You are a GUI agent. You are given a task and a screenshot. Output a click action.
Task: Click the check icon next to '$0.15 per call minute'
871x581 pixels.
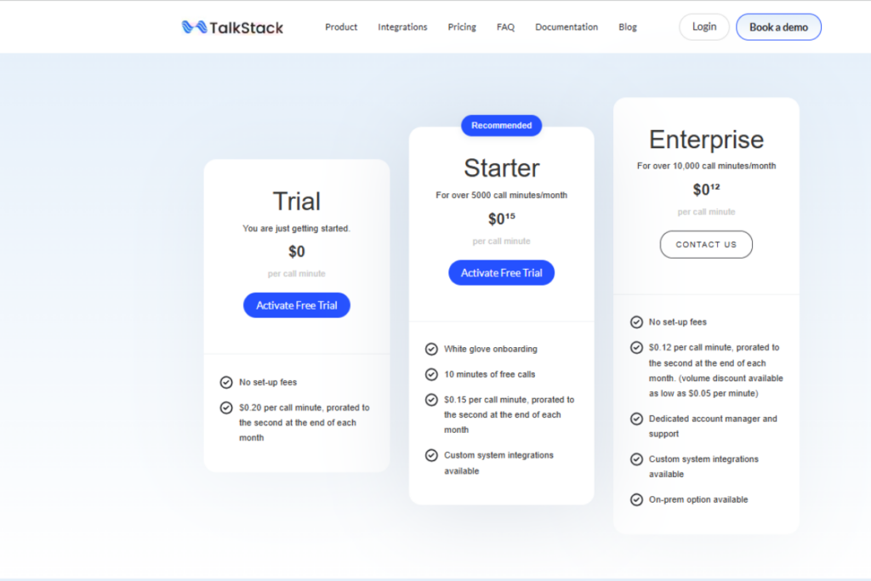(x=431, y=400)
